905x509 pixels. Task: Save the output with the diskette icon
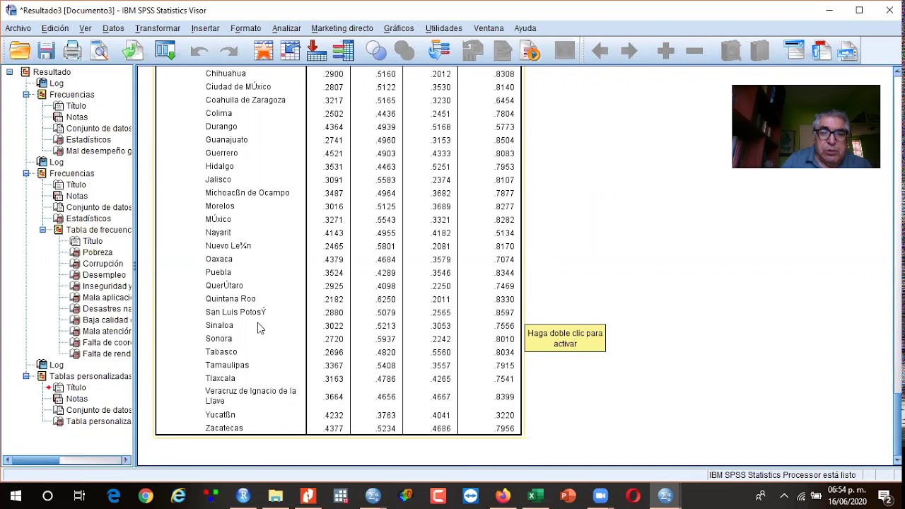click(x=47, y=51)
